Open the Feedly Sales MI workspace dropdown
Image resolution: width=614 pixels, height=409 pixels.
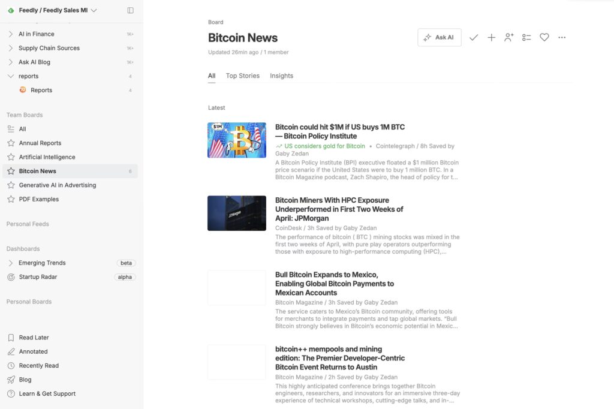[x=58, y=10]
